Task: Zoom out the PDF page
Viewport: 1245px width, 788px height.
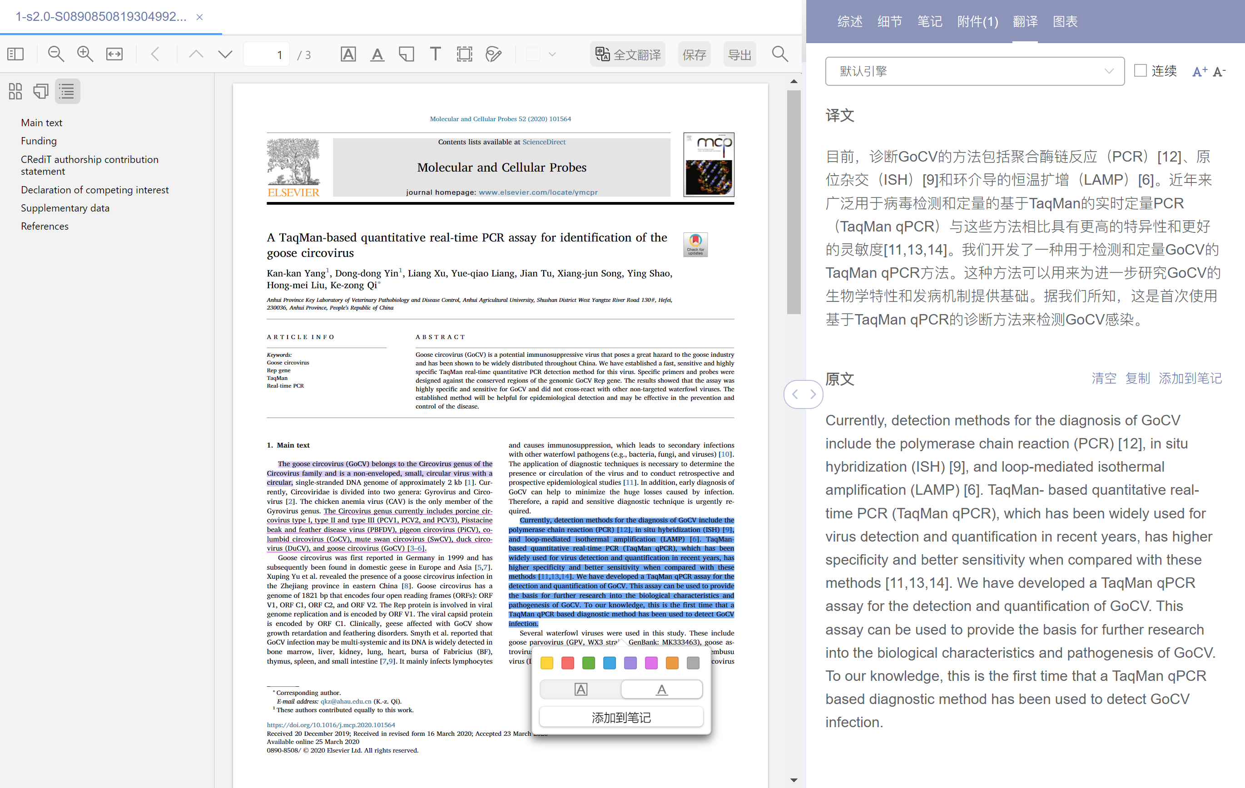Action: pyautogui.click(x=56, y=54)
